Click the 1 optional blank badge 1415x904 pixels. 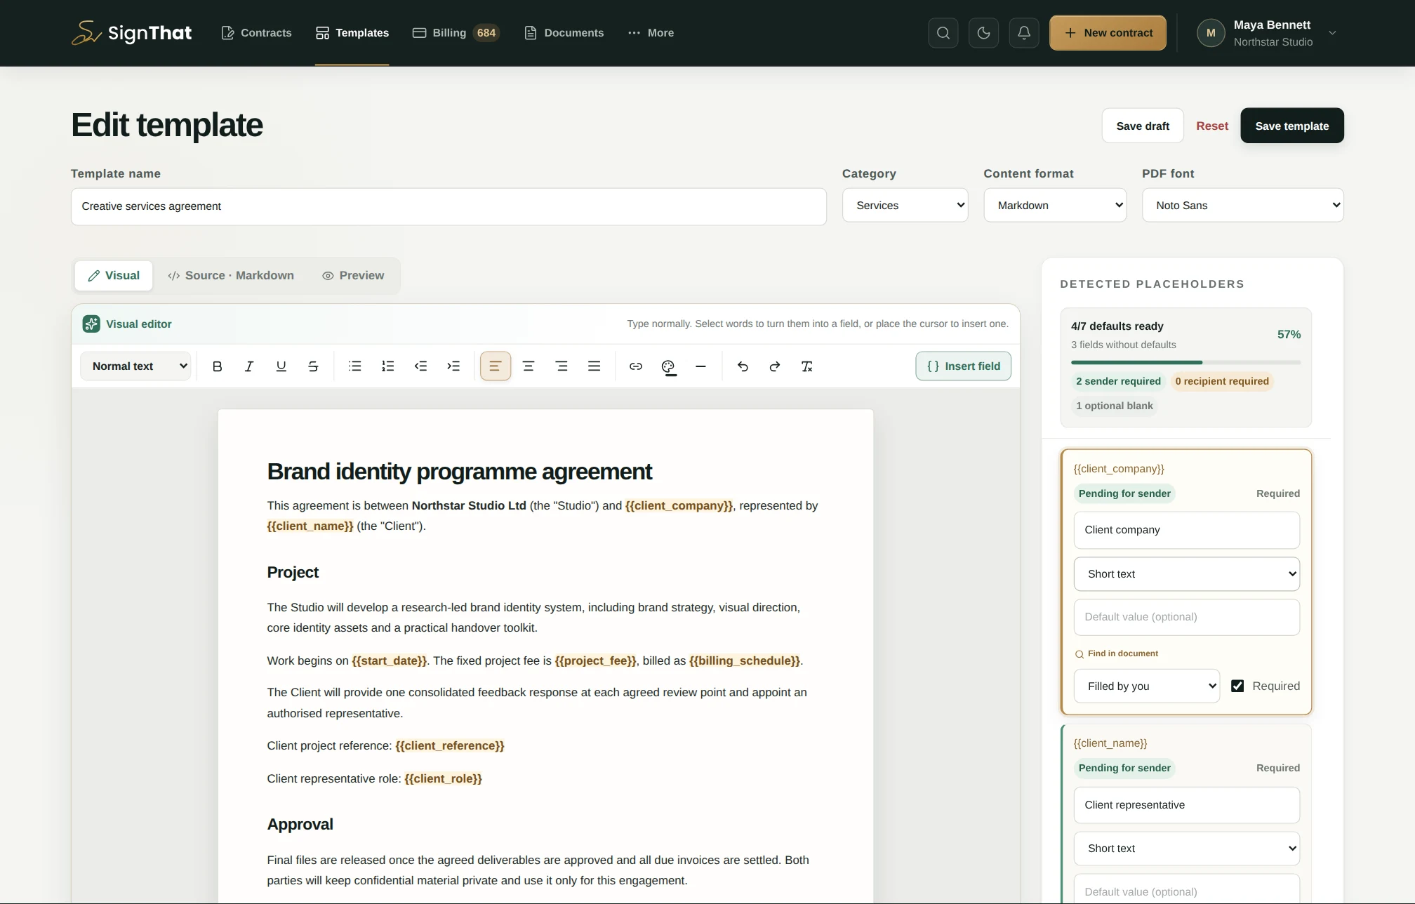1114,406
